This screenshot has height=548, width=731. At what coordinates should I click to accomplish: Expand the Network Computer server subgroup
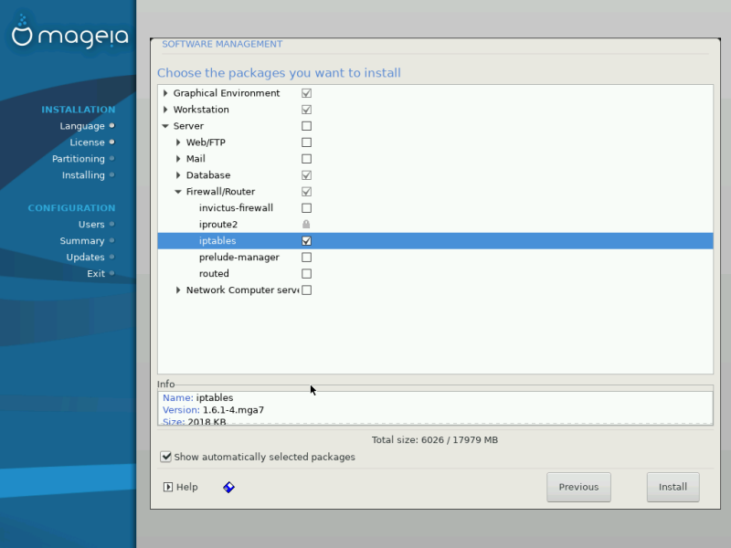pos(178,290)
